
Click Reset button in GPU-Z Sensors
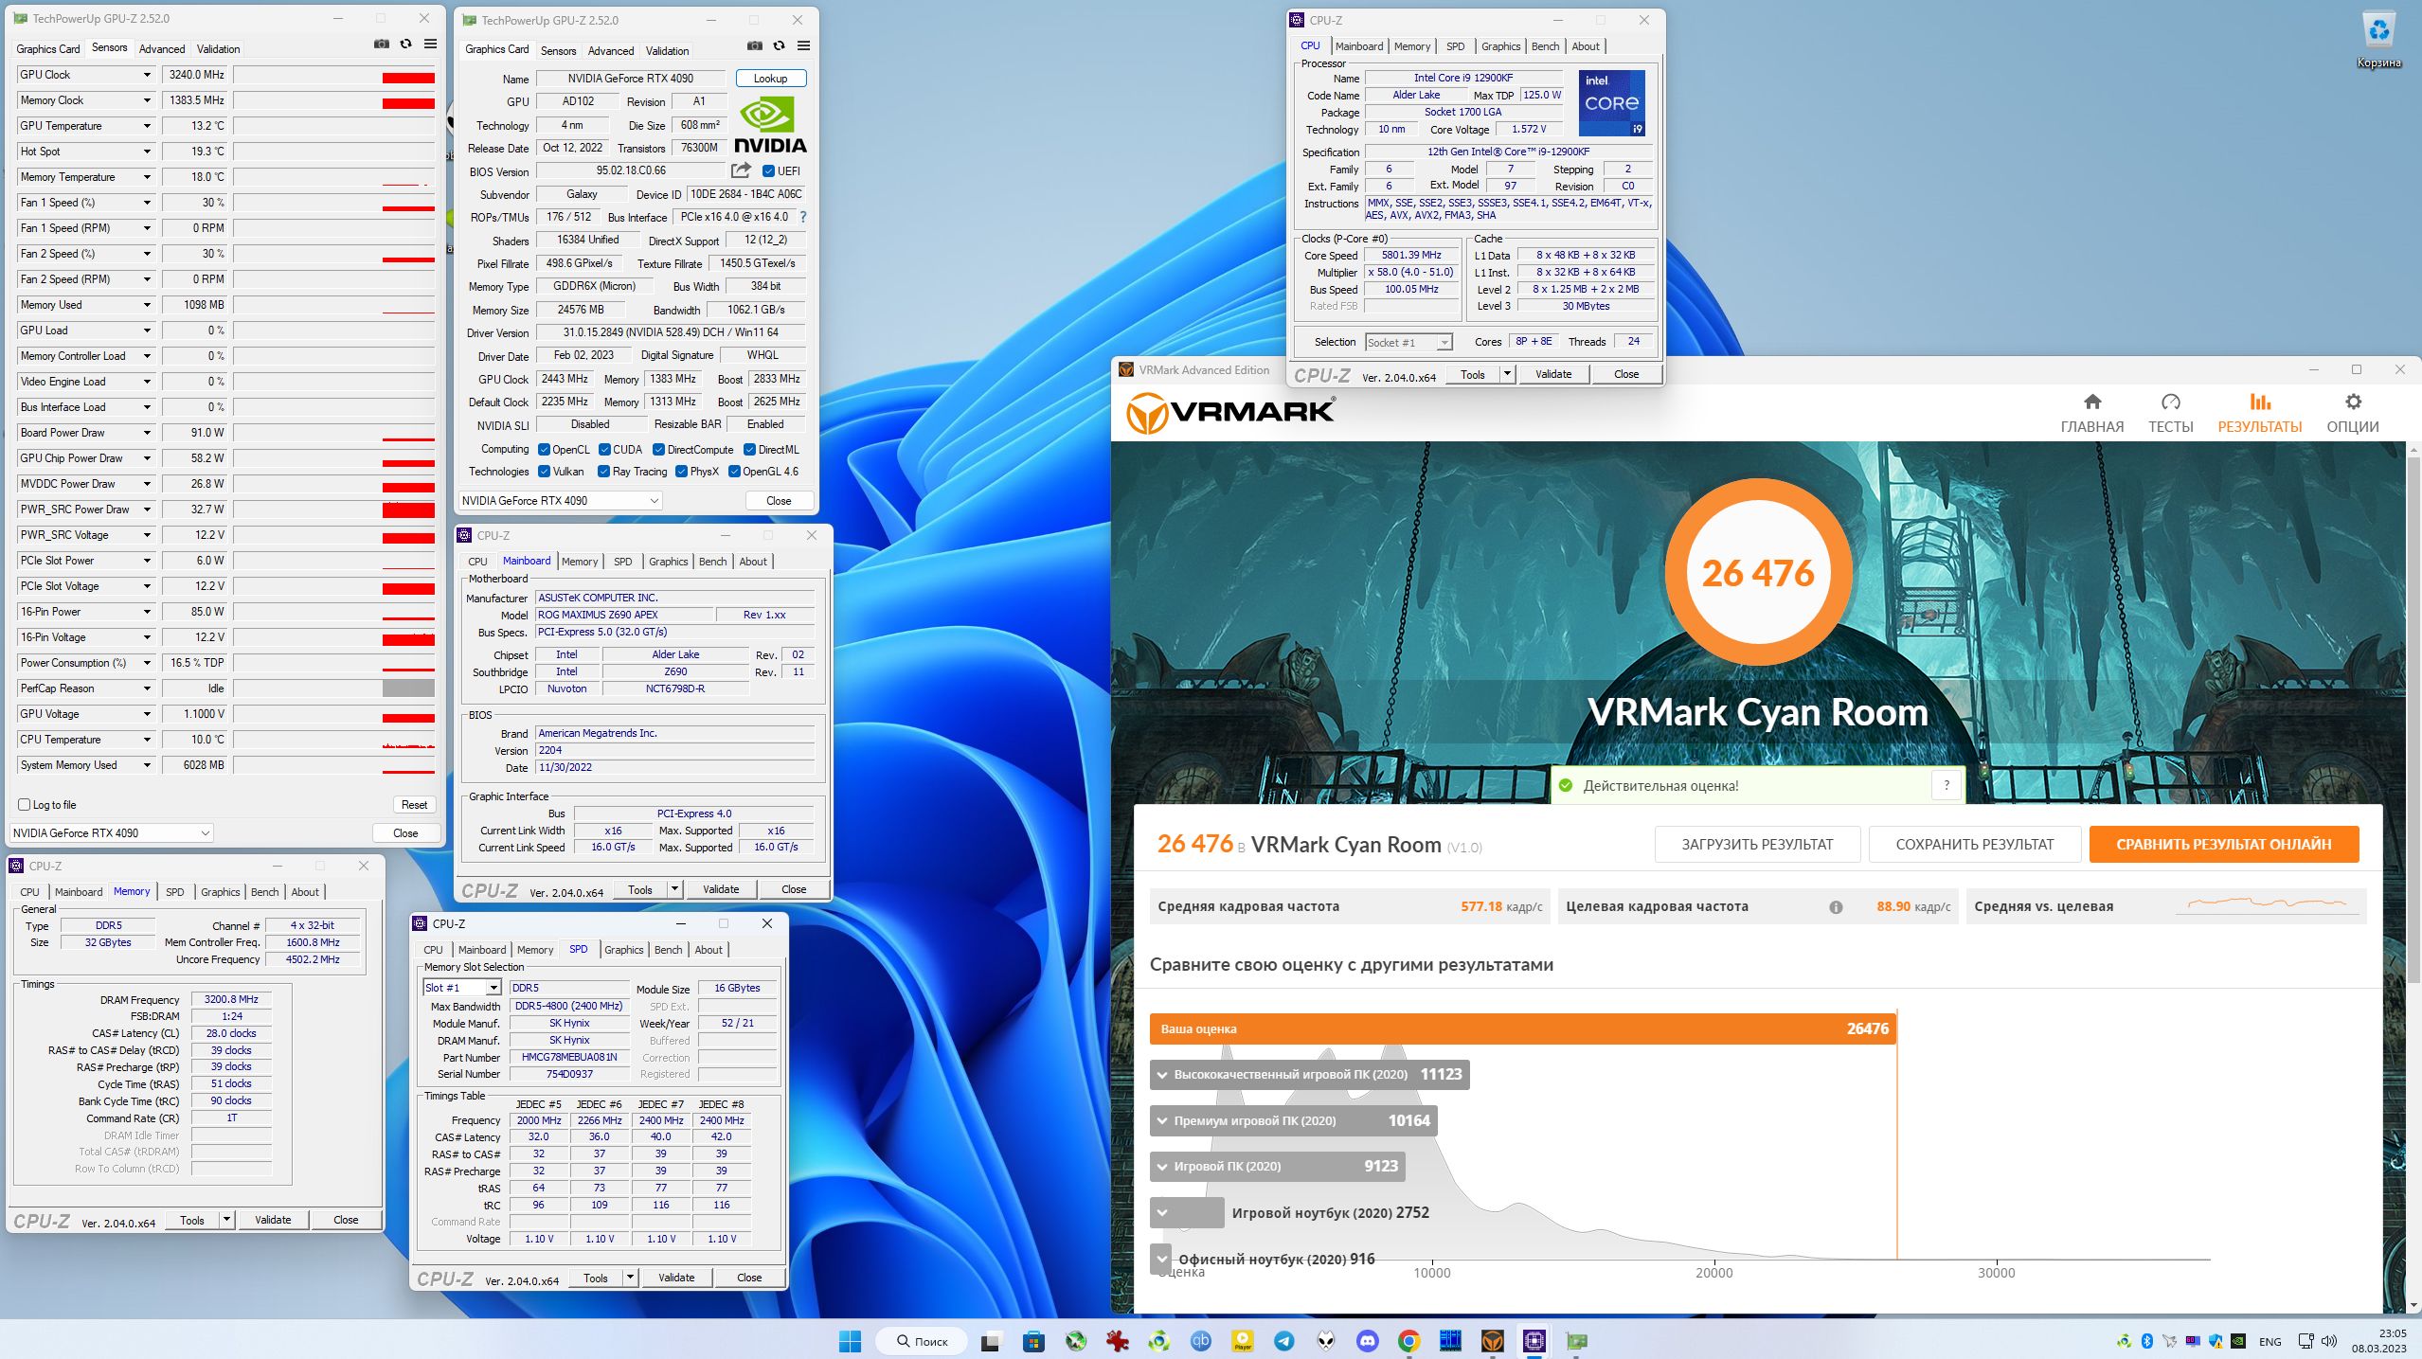point(414,805)
